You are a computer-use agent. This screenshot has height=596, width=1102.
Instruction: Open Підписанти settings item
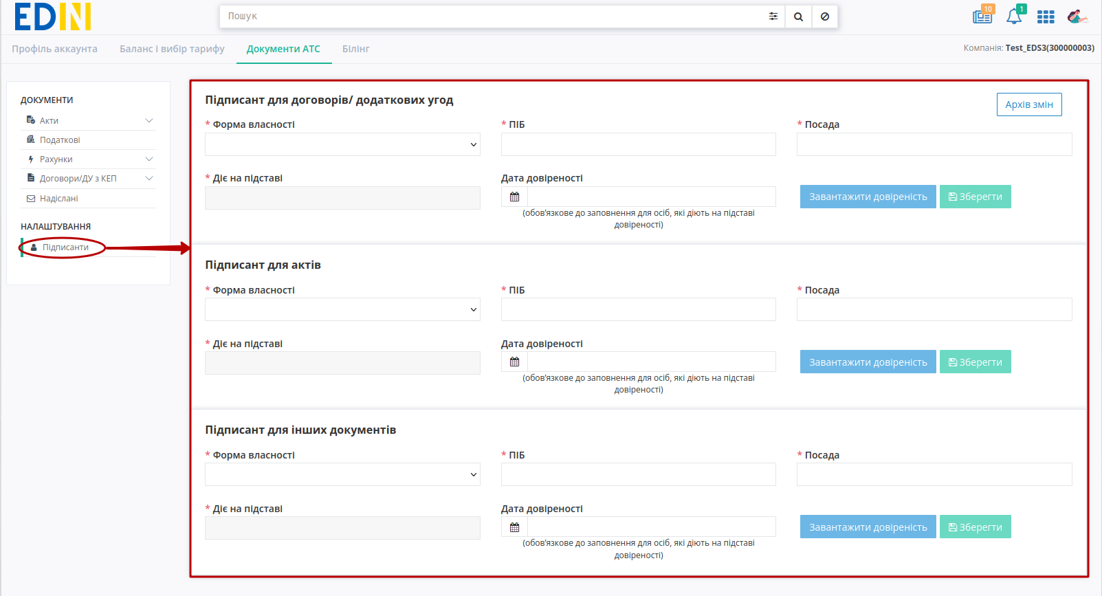65,247
